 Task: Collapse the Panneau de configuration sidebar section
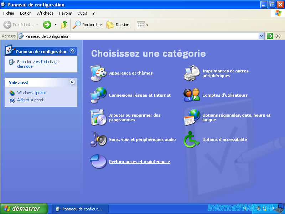(73, 51)
